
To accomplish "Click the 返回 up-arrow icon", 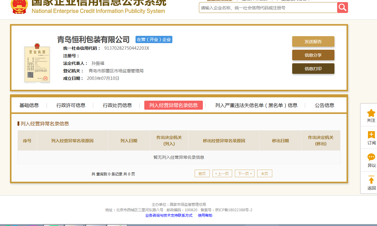I will pyautogui.click(x=371, y=180).
